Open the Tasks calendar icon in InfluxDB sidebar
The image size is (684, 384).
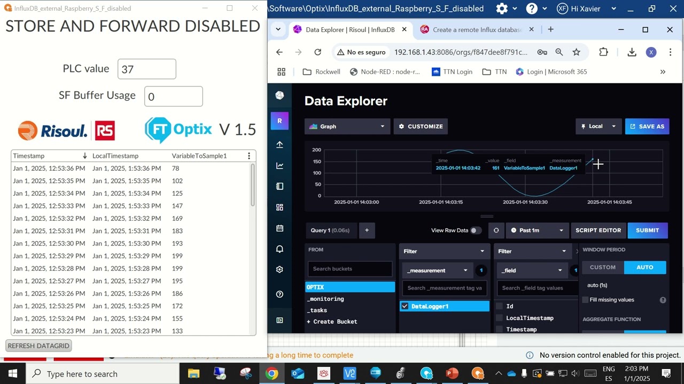tap(279, 228)
